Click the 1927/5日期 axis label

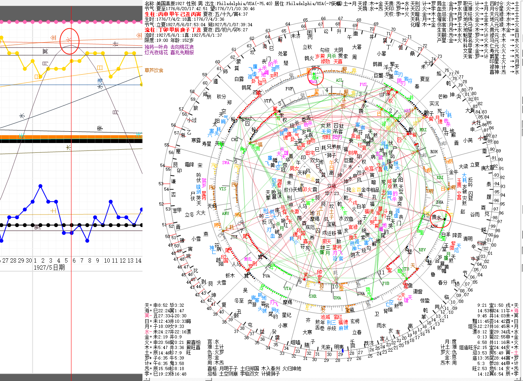coord(49,268)
